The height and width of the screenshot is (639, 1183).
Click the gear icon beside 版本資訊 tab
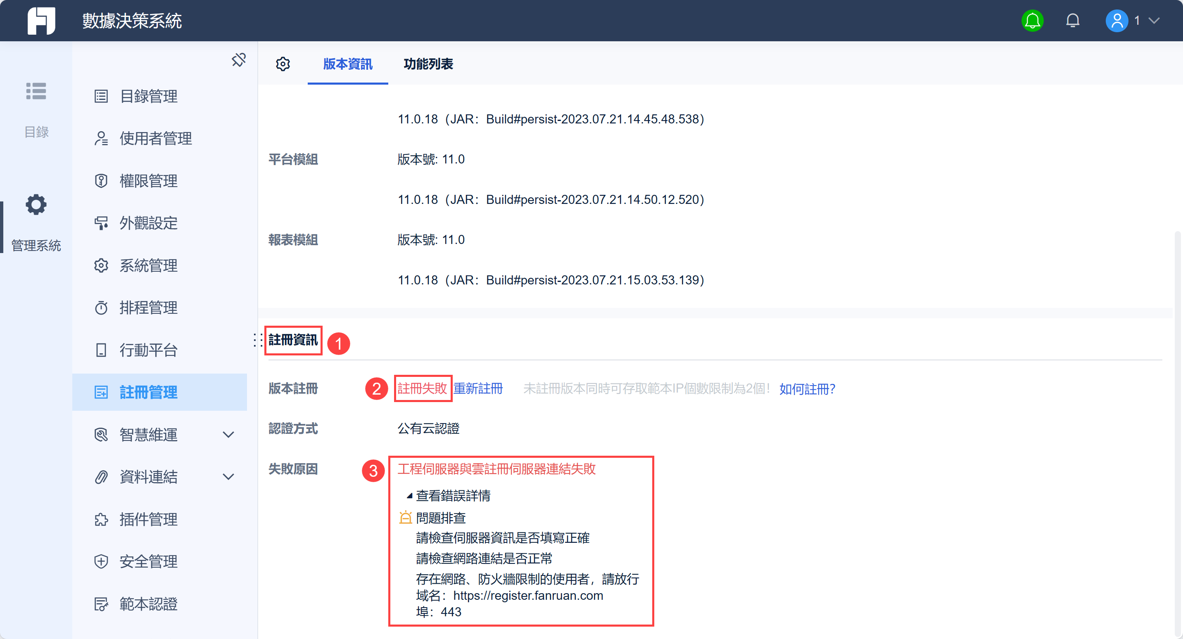click(283, 64)
